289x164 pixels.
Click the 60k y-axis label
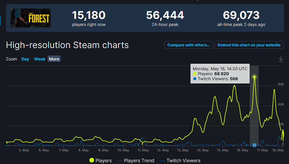click(x=280, y=84)
